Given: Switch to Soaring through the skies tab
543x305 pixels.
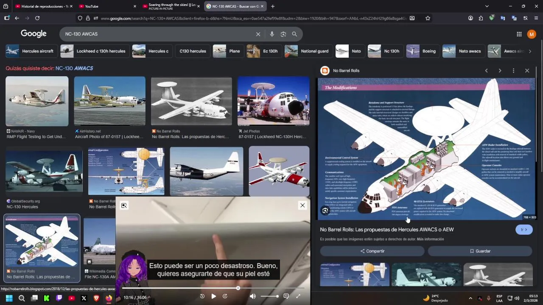Looking at the screenshot, I should click(x=171, y=6).
